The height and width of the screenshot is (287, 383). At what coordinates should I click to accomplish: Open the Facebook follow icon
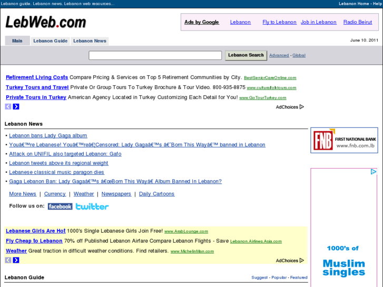click(60, 206)
